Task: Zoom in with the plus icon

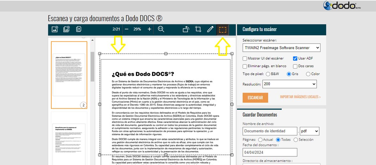Action: 149,29
